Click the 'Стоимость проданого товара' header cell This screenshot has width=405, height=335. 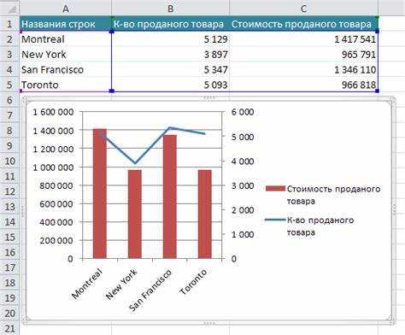pos(303,24)
